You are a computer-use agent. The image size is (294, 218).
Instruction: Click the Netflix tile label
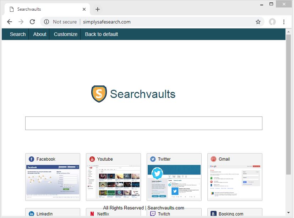103,214
